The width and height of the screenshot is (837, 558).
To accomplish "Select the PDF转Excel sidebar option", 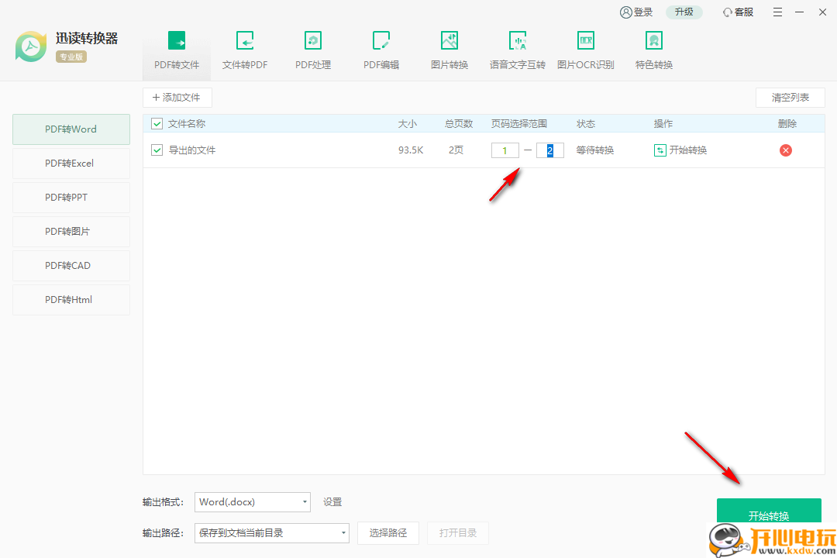I will tap(71, 163).
